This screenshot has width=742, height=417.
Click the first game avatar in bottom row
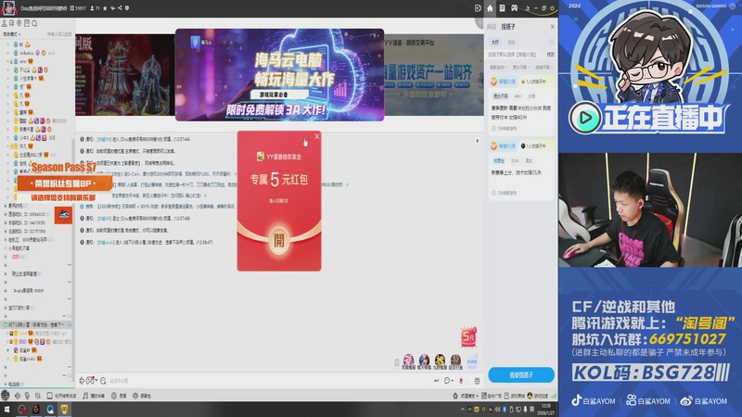[x=408, y=360]
